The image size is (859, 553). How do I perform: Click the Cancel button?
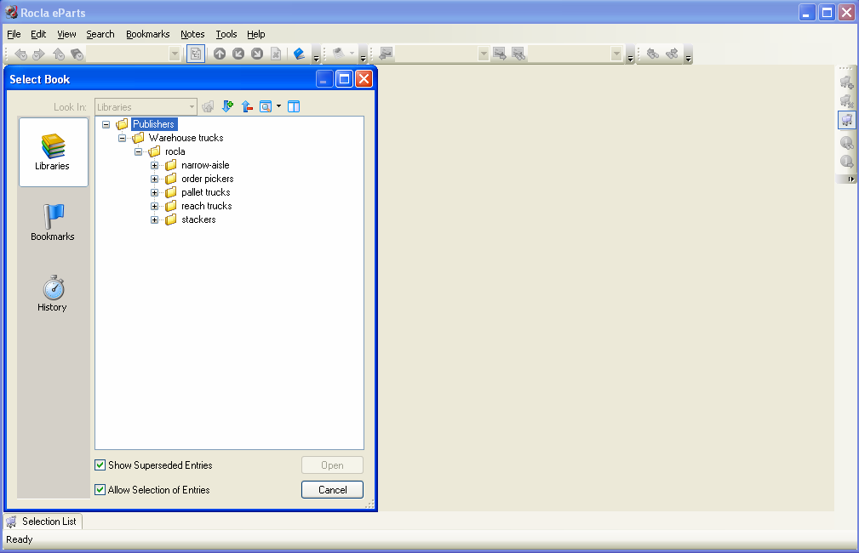pyautogui.click(x=332, y=489)
